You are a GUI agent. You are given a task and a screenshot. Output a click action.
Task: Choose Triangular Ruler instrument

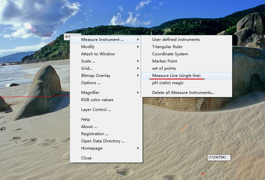(x=167, y=47)
